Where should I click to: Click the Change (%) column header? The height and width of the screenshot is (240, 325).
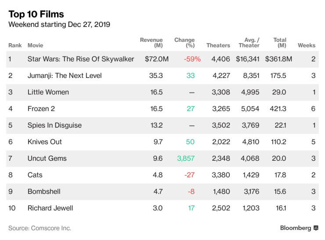[x=184, y=43]
